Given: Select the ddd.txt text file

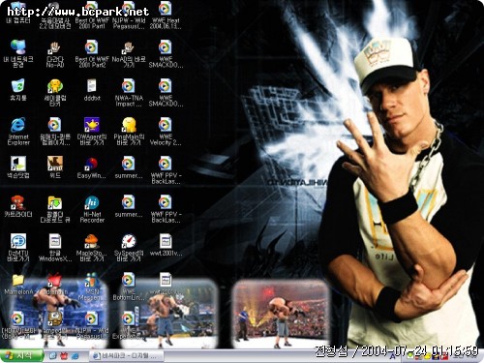Looking at the screenshot, I should coord(92,89).
